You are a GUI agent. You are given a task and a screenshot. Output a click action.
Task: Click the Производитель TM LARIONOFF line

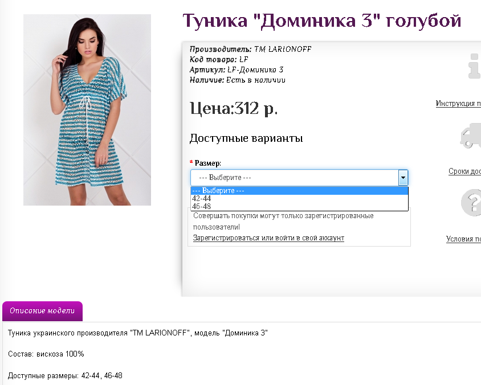pos(250,49)
